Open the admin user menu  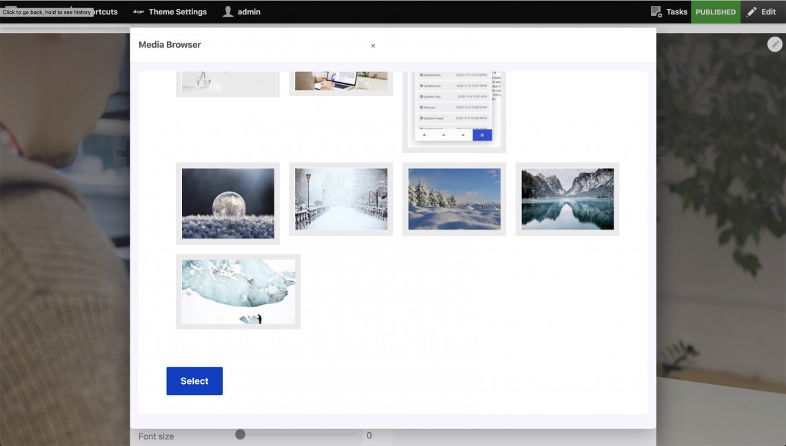coord(241,12)
